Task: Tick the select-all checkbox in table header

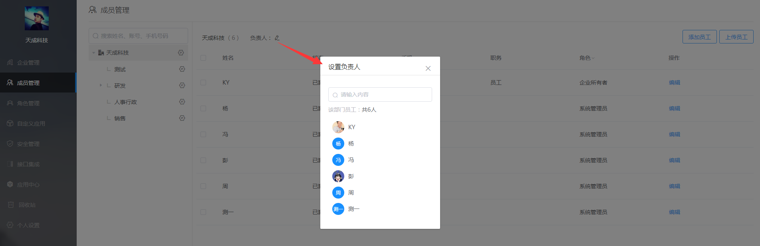Action: tap(203, 58)
